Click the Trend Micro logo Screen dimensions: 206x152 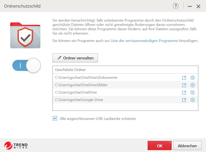pyautogui.click(x=16, y=146)
